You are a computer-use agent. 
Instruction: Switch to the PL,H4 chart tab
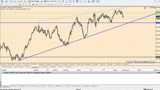(x=28, y=67)
